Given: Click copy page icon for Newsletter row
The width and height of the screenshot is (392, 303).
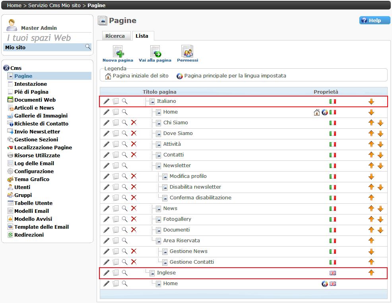Looking at the screenshot, I should pyautogui.click(x=116, y=166).
